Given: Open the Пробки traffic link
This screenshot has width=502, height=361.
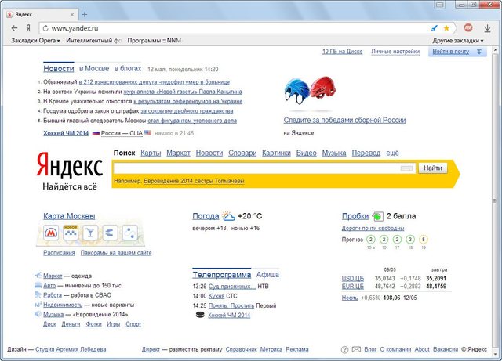Looking at the screenshot, I should point(355,216).
